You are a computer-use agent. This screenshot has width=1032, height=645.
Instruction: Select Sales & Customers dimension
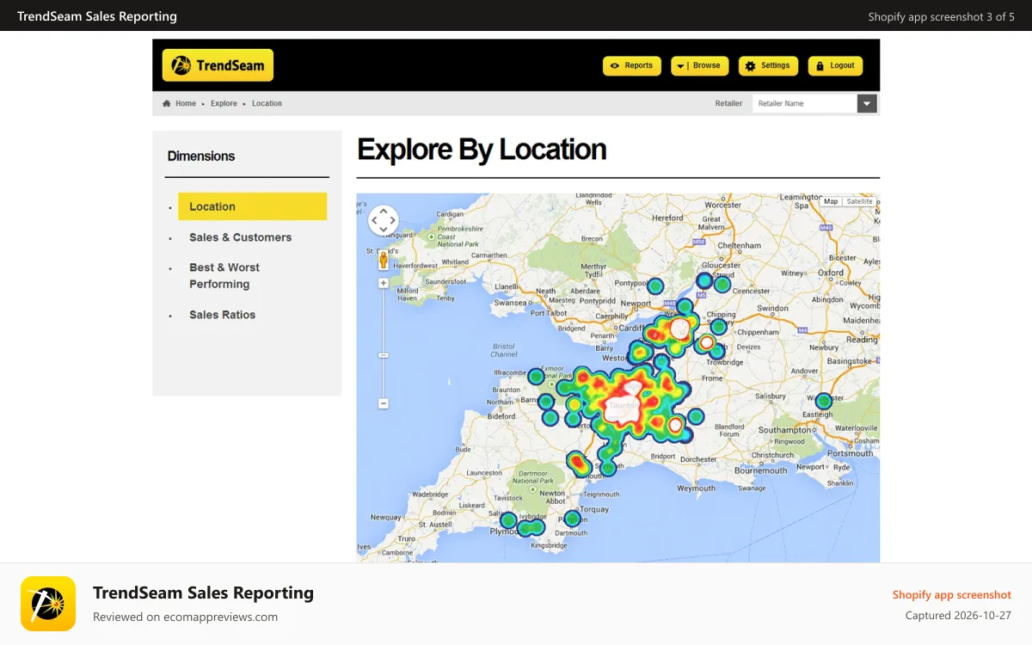240,237
